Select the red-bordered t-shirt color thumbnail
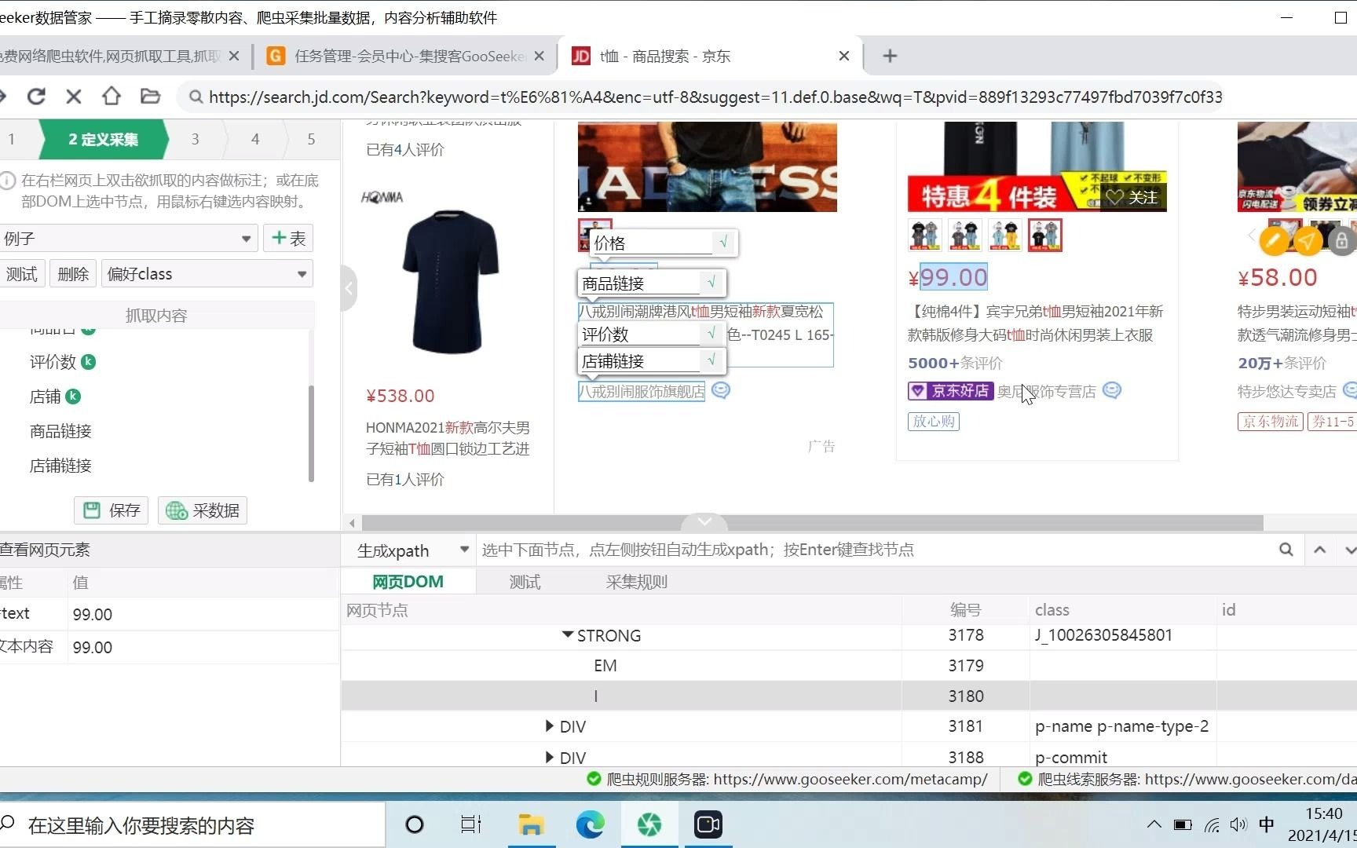Screen dimensions: 1357x848 (x=1045, y=235)
